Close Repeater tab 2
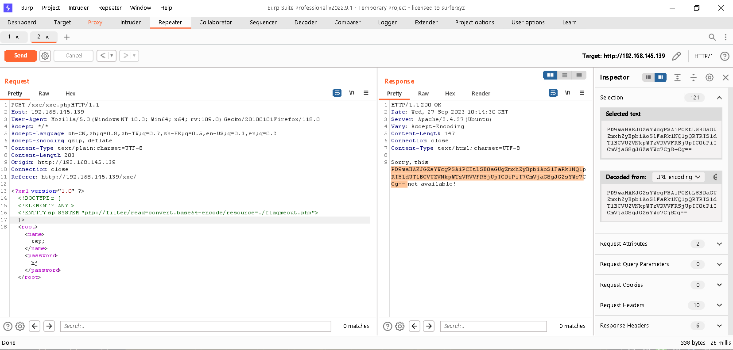733x350 pixels. [47, 37]
